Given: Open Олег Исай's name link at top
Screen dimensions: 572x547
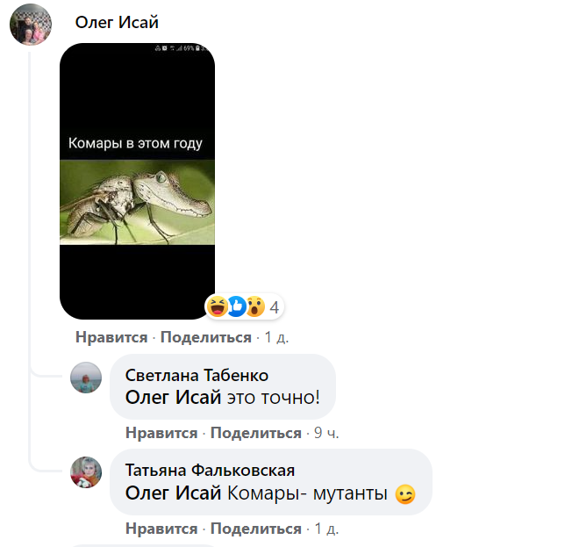Looking at the screenshot, I should pyautogui.click(x=117, y=22).
